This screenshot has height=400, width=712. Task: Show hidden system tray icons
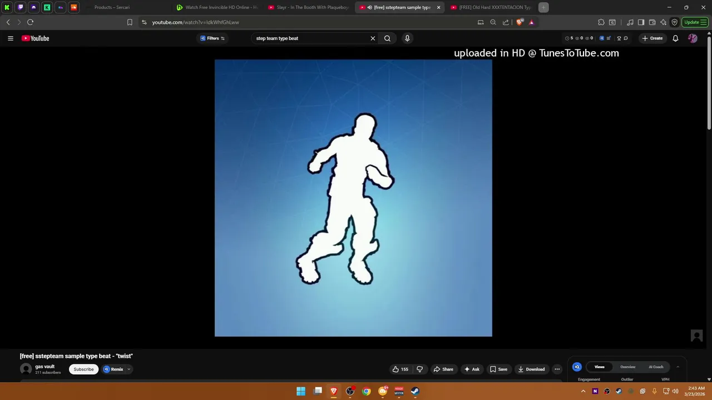click(x=583, y=391)
